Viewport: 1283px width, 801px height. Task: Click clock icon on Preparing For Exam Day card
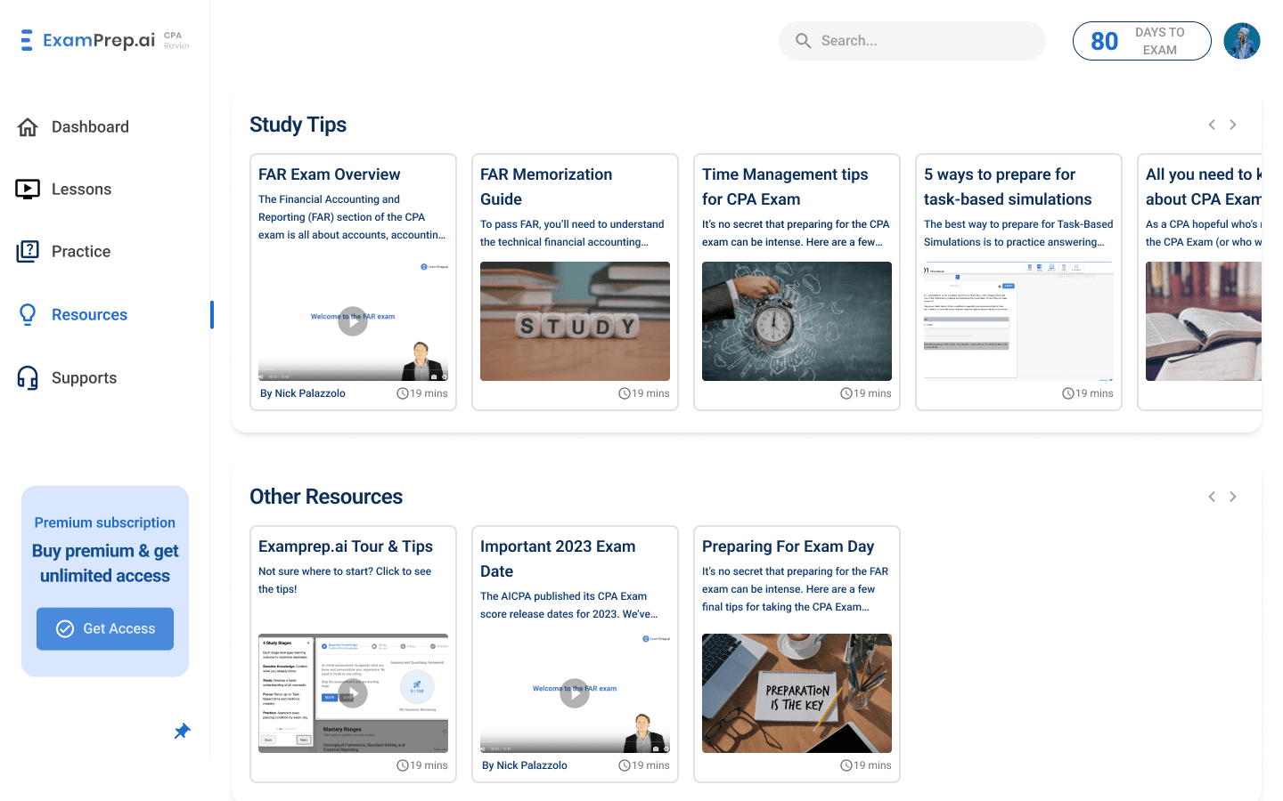click(846, 765)
